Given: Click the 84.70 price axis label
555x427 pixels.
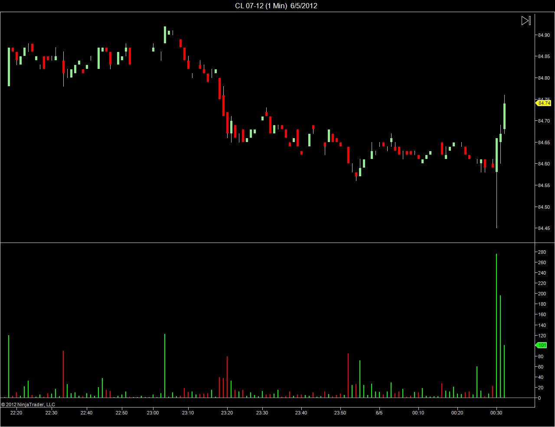Looking at the screenshot, I should coord(544,121).
